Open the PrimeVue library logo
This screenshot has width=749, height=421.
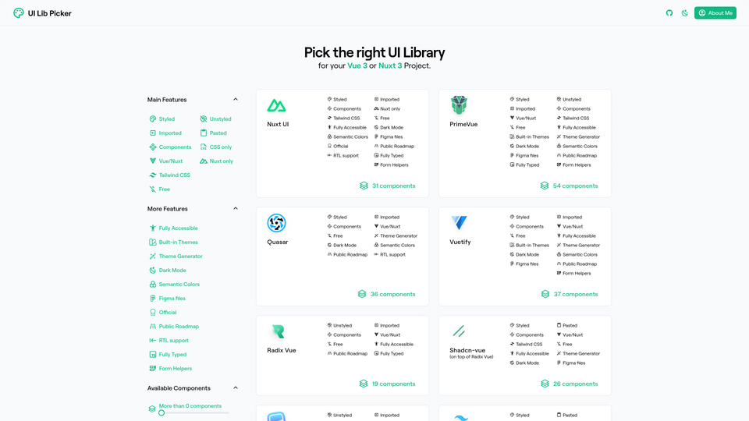[x=459, y=105]
